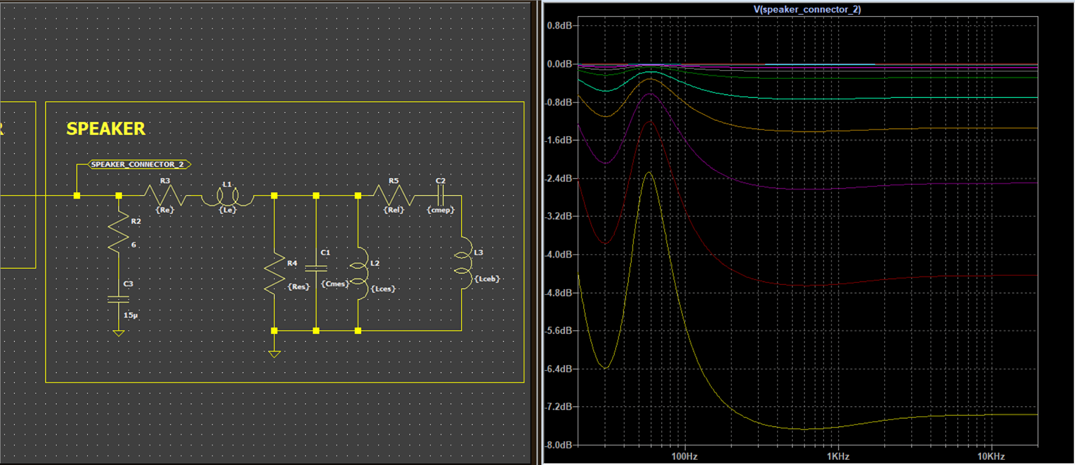Click the 10KHz horizontal axis label
1075x465 pixels.
tap(991, 456)
